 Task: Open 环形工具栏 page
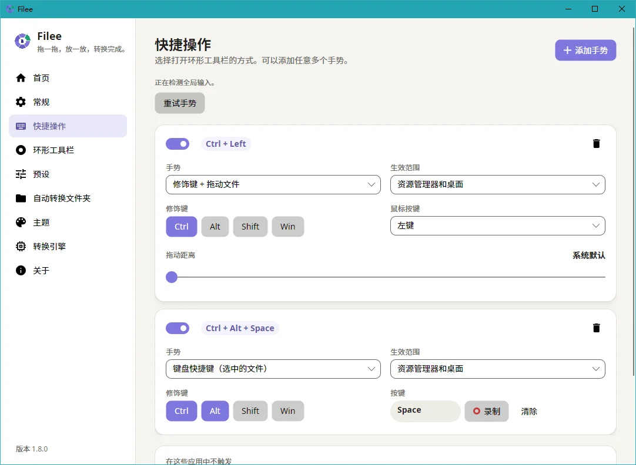(x=68, y=150)
